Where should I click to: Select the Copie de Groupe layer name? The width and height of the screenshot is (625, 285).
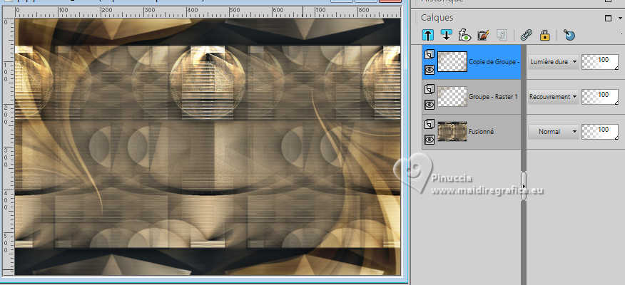[x=494, y=62]
